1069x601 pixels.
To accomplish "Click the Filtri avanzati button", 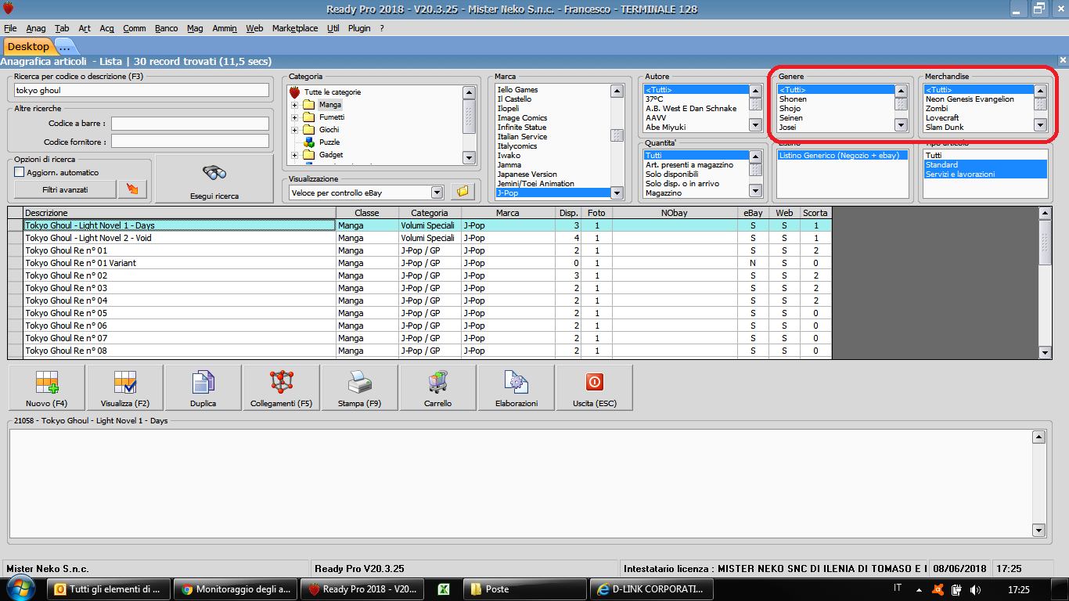I will point(65,189).
